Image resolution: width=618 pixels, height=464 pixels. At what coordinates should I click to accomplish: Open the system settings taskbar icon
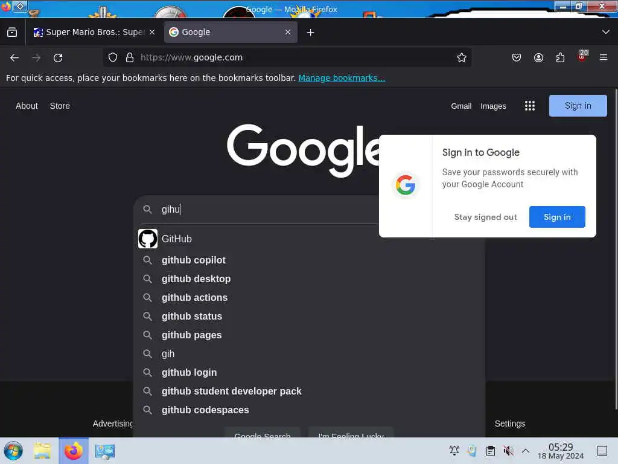pyautogui.click(x=105, y=452)
